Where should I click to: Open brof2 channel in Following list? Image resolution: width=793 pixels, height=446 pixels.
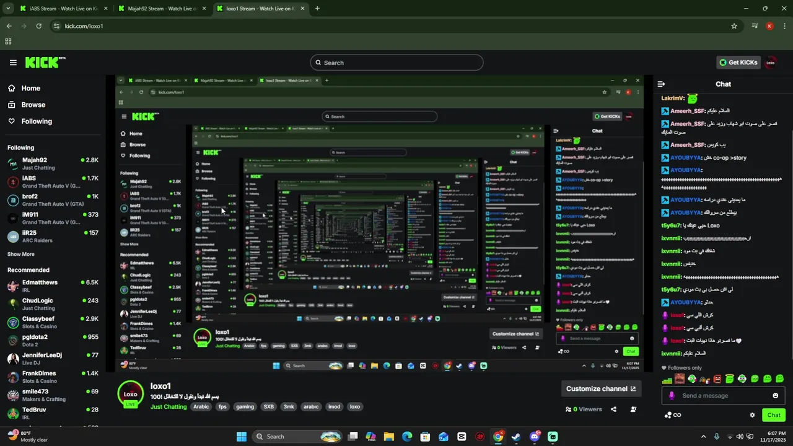pyautogui.click(x=53, y=200)
